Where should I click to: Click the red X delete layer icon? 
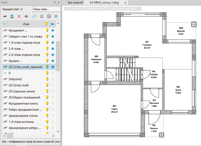19,16
